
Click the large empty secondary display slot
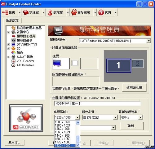click(89, 64)
